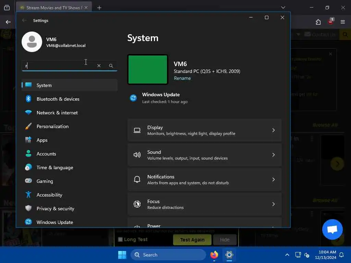The width and height of the screenshot is (351, 263).
Task: Click the Bluetooth icon in sidebar
Action: (x=28, y=99)
